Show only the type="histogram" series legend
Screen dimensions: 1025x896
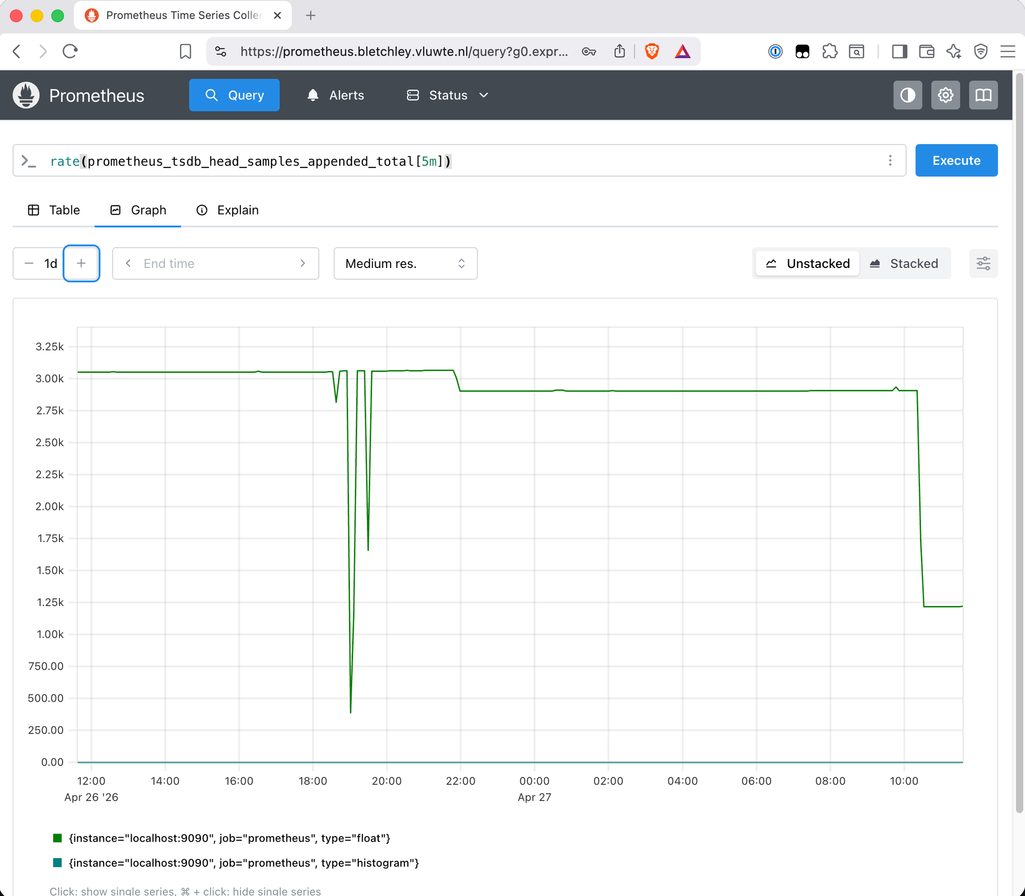point(244,863)
